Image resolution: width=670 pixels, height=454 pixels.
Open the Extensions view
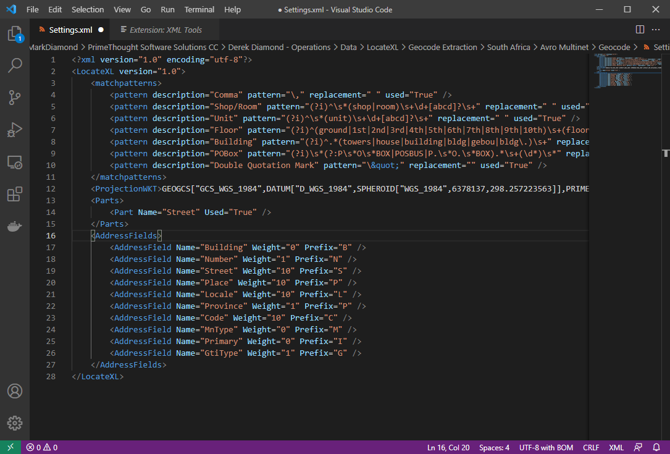(x=15, y=195)
